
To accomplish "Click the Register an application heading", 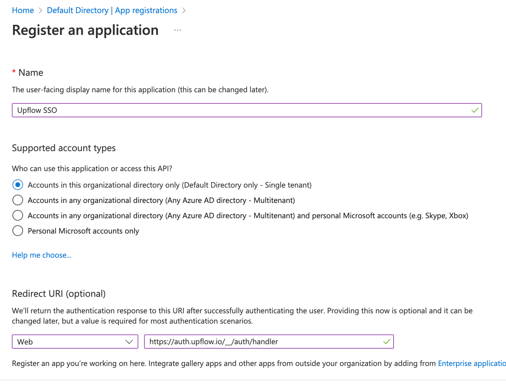I will (x=85, y=30).
